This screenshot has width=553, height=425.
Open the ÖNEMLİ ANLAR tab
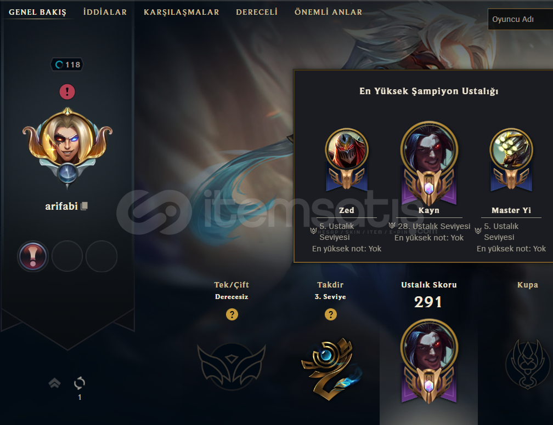(328, 12)
